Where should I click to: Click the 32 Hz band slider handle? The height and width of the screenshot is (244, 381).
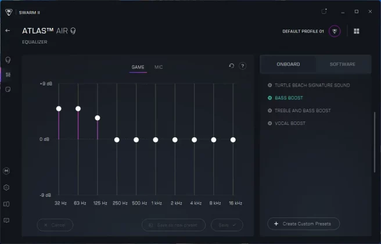59,109
